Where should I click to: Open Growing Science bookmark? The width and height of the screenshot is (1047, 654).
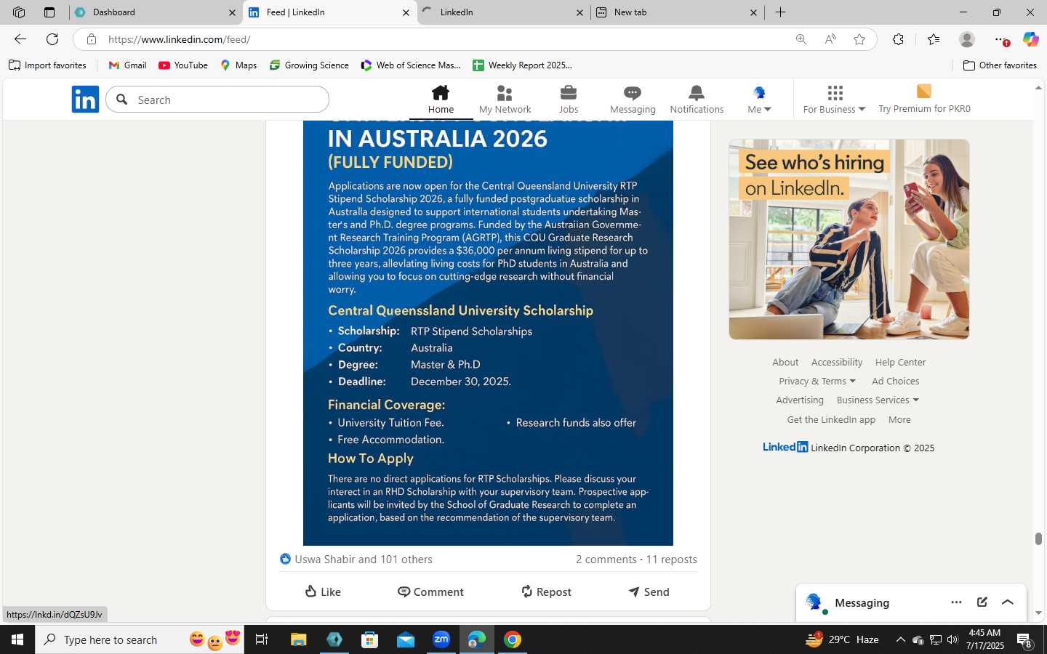point(309,65)
